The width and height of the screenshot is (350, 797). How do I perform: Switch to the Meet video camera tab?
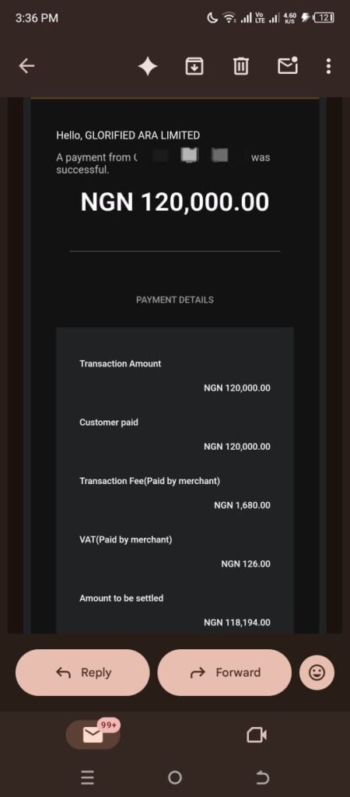(257, 735)
